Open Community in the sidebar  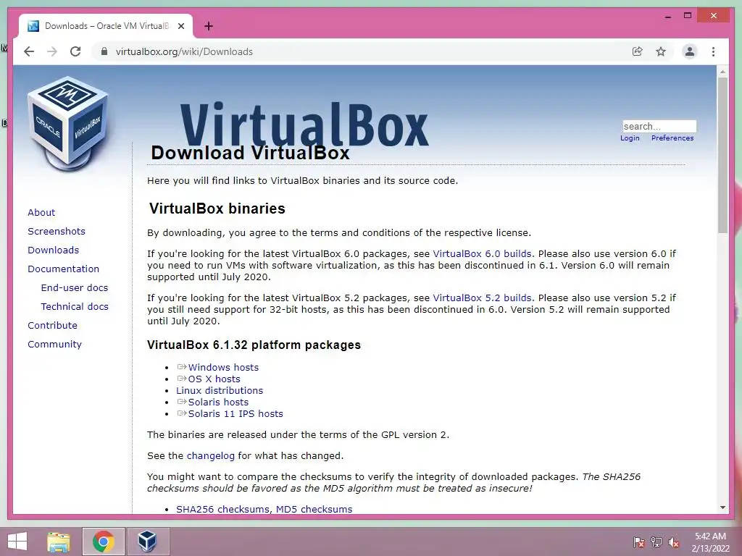click(x=54, y=345)
